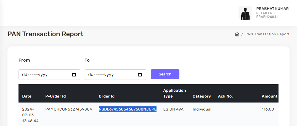Viewport: 297px width, 126px height.
Task: Click PAN Transaction Report breadcrumb text
Action: pyautogui.click(x=267, y=34)
